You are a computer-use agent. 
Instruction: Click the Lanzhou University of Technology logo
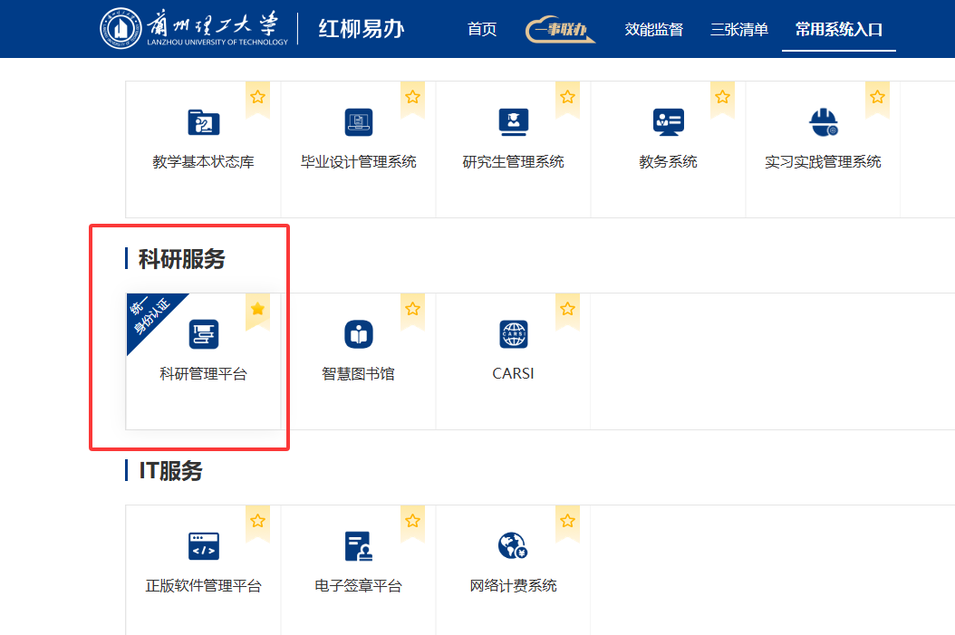194,29
